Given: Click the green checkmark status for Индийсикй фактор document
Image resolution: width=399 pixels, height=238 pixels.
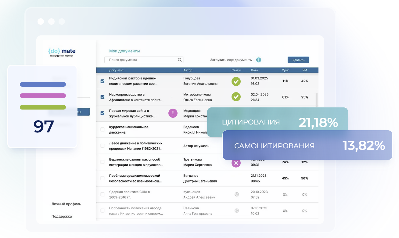Looking at the screenshot, I should pyautogui.click(x=236, y=81).
